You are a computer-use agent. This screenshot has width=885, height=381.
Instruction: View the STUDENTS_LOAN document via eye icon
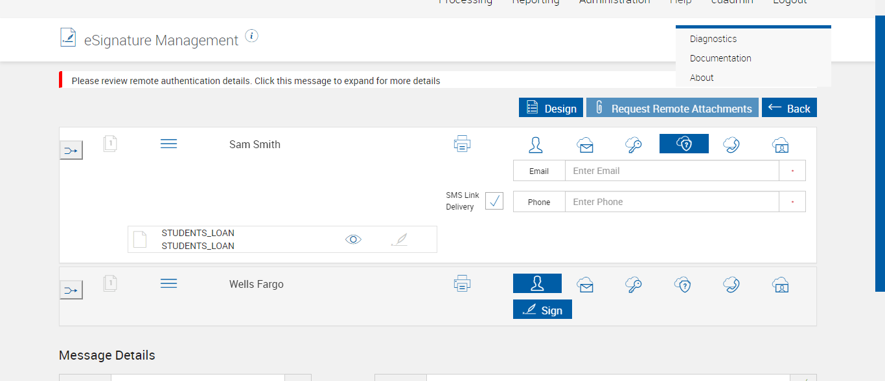coord(353,239)
